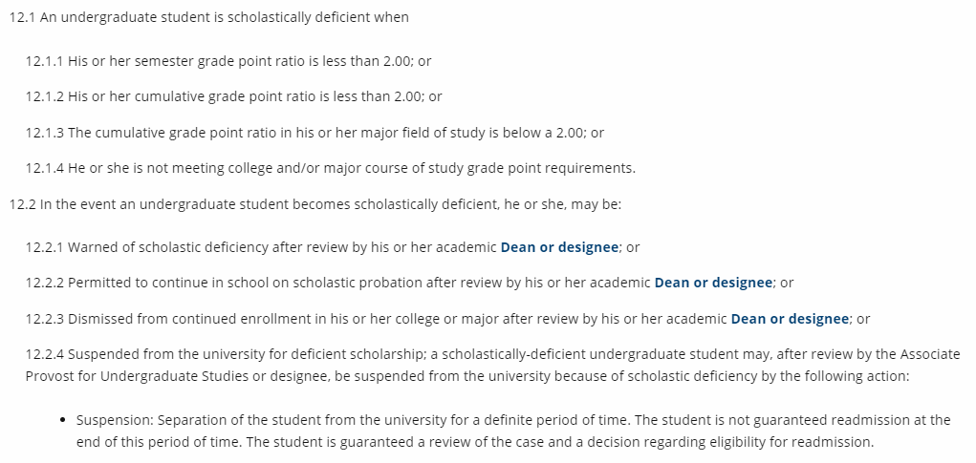Click the 12.2.4 number before "Suspended"
Image resolution: width=976 pixels, height=463 pixels.
pos(45,354)
